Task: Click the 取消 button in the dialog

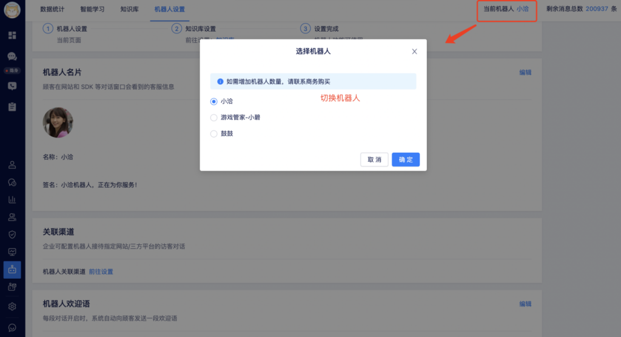Action: 374,159
